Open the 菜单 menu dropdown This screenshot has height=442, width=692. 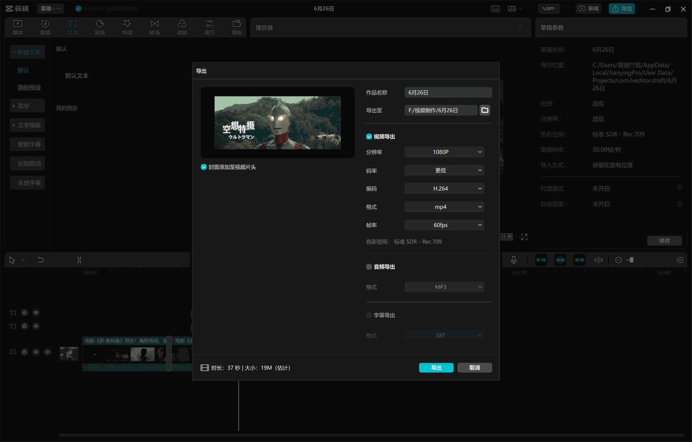click(x=50, y=8)
